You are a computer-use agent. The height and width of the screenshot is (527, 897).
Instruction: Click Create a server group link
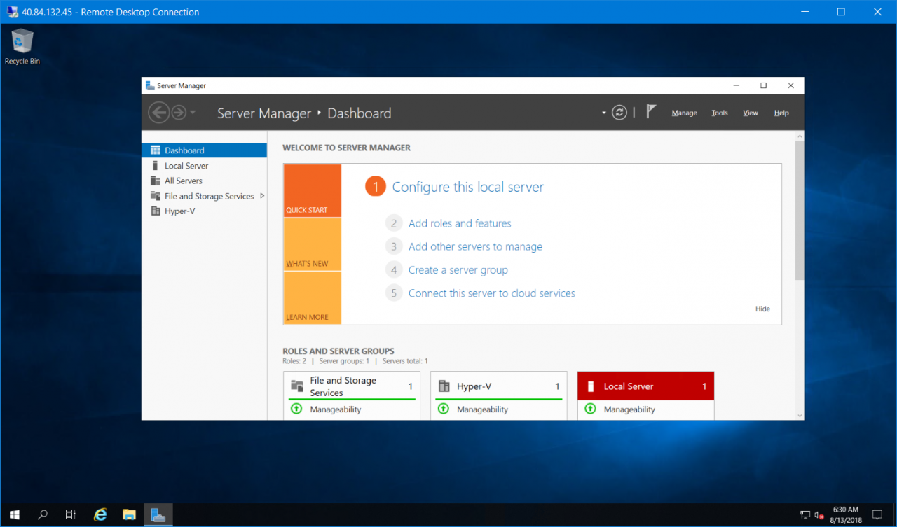coord(458,270)
